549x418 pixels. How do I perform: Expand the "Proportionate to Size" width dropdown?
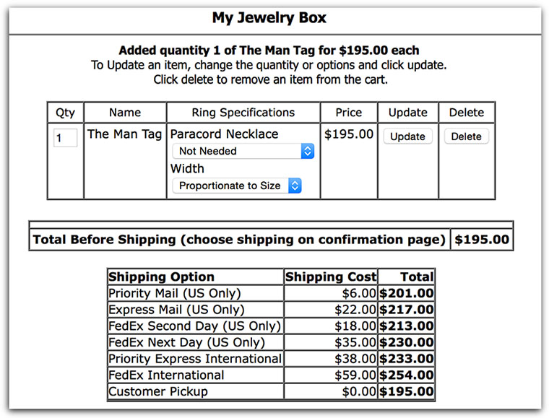tap(236, 186)
